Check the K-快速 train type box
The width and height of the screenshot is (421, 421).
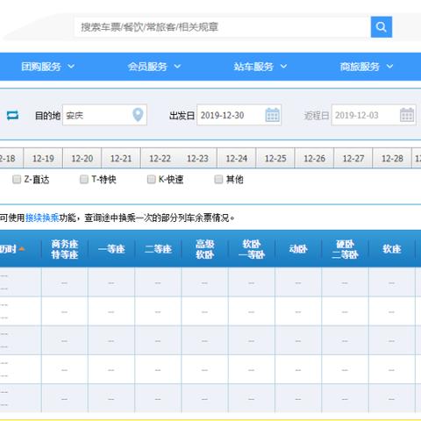pos(151,179)
